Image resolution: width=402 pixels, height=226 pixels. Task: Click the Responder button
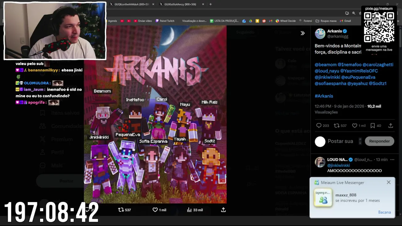[x=379, y=141]
